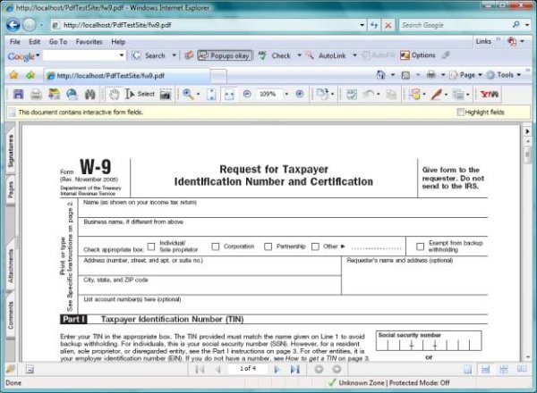Print the PDF using the printer icon
537x393 pixels.
(36, 94)
